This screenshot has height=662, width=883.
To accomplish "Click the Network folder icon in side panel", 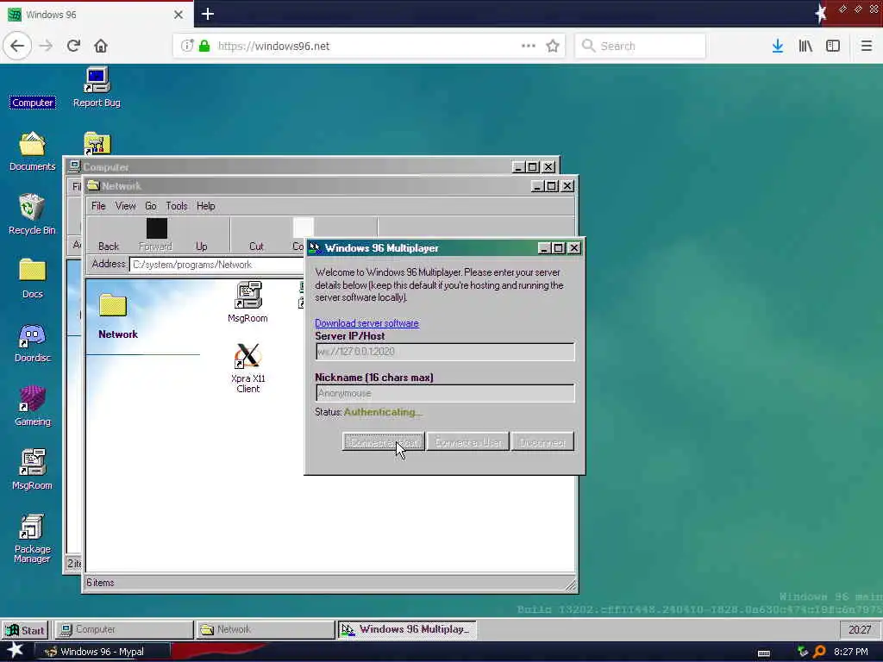I will point(113,306).
